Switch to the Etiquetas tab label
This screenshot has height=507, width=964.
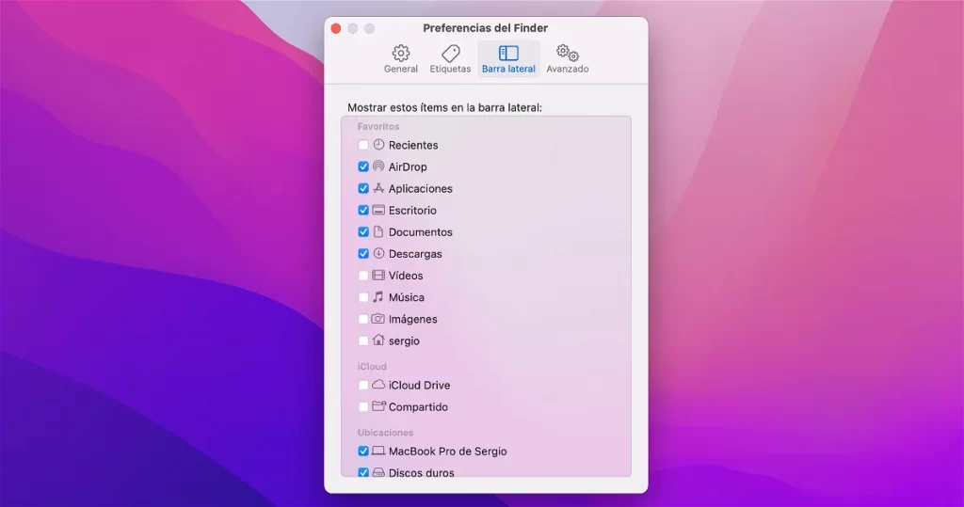450,69
